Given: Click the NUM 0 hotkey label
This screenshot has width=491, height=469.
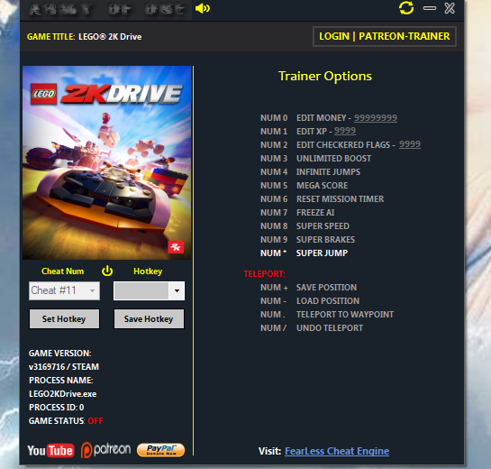Looking at the screenshot, I should tap(274, 118).
